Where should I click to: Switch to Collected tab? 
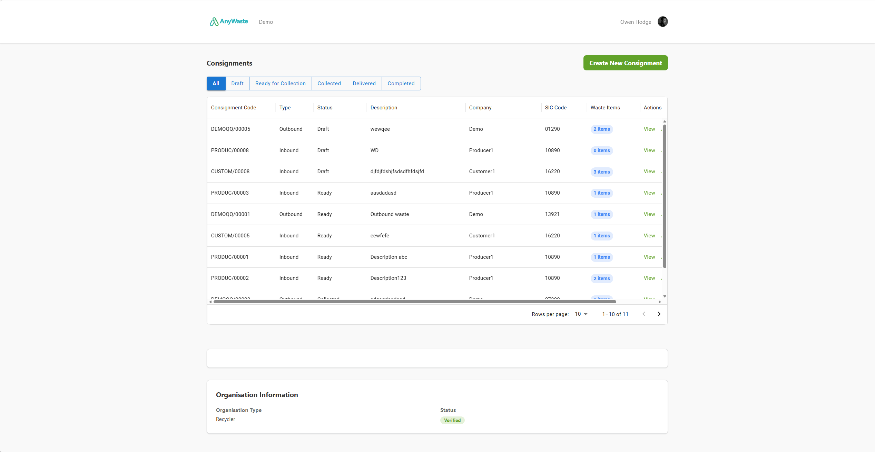pos(329,83)
